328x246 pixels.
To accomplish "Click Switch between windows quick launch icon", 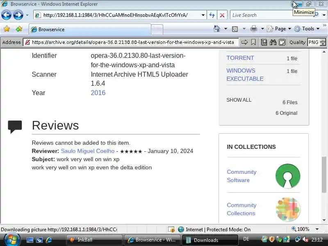I will tap(39, 240).
